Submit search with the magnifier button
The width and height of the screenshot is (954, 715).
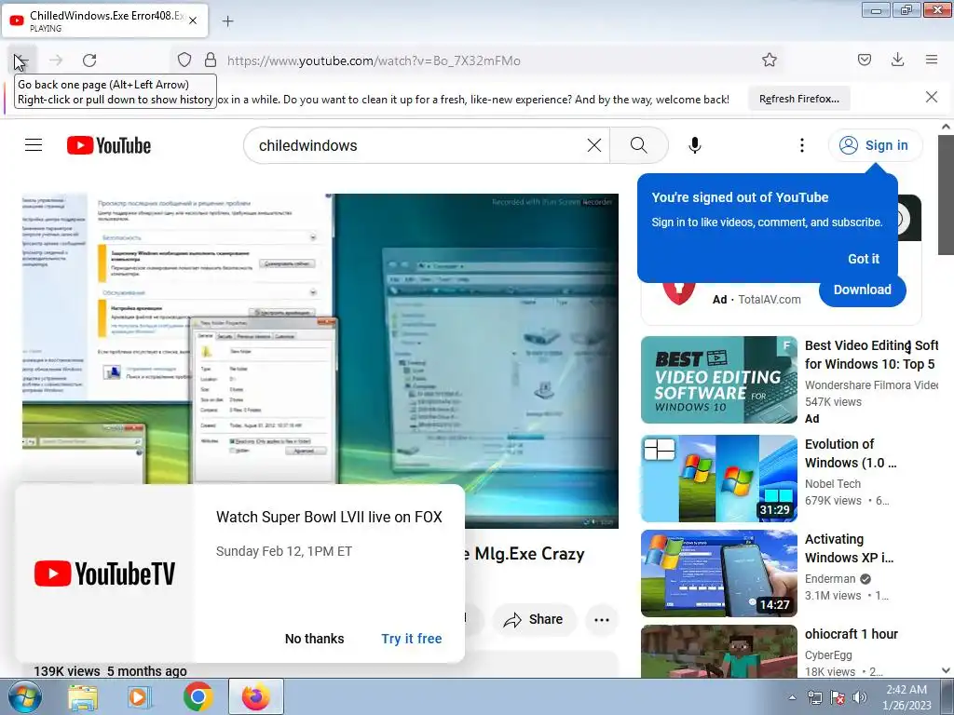point(639,145)
